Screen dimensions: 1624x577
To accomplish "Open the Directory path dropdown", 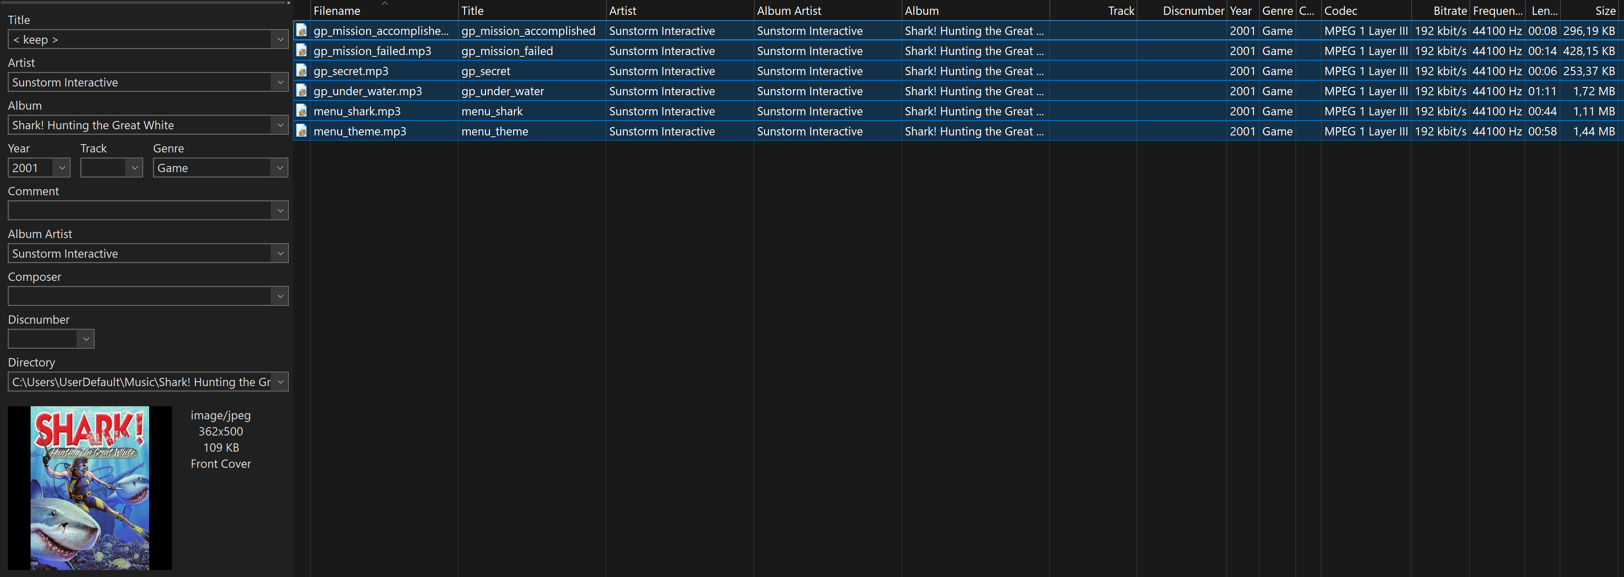I will (x=280, y=382).
